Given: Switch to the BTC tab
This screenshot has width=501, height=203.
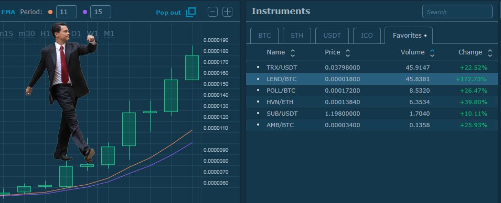Looking at the screenshot, I should coord(264,36).
